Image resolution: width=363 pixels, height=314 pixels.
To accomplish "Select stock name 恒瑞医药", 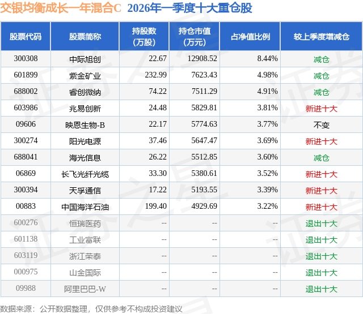I will 85,223.
